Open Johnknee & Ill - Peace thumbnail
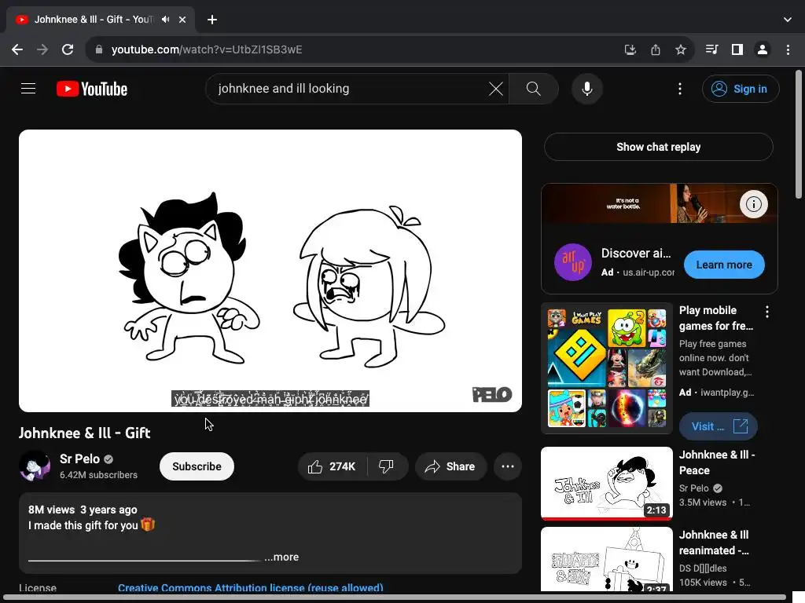 click(x=607, y=484)
